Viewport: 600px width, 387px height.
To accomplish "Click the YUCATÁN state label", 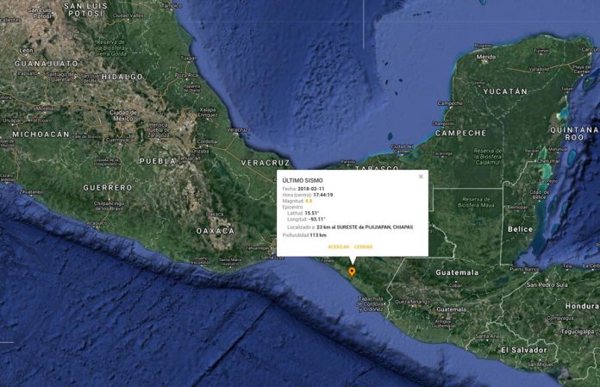I will [505, 91].
